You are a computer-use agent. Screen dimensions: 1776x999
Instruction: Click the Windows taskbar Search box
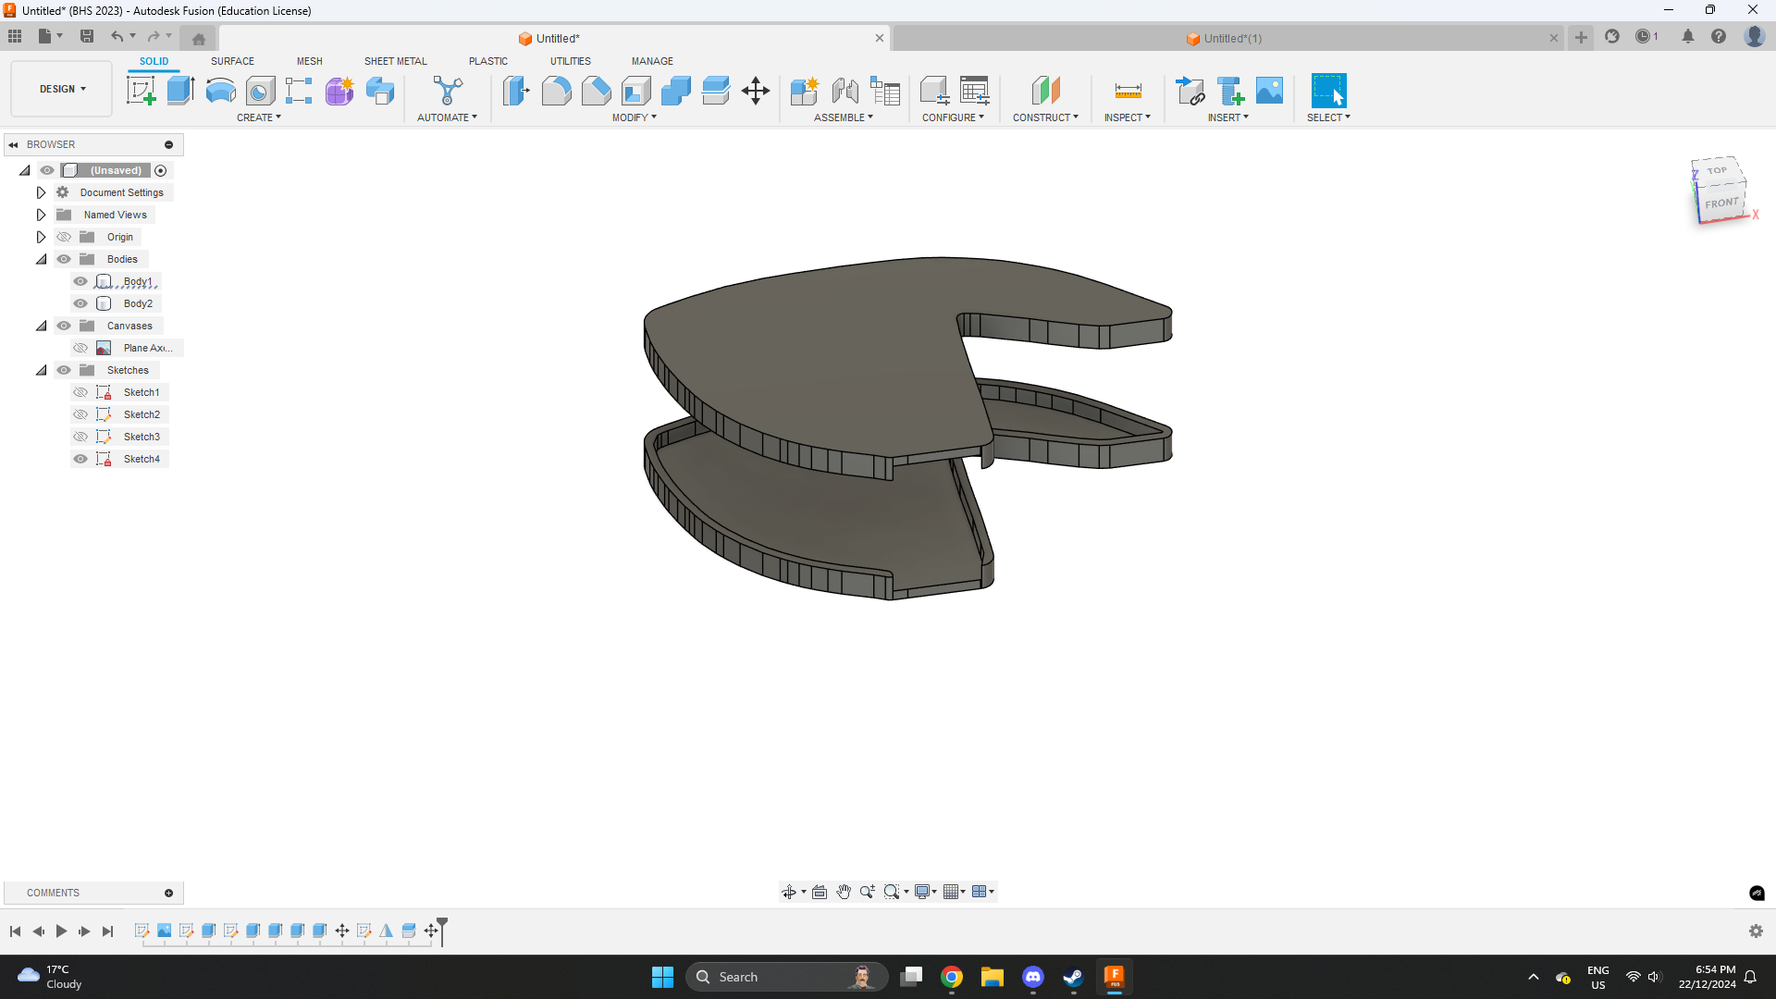click(786, 977)
